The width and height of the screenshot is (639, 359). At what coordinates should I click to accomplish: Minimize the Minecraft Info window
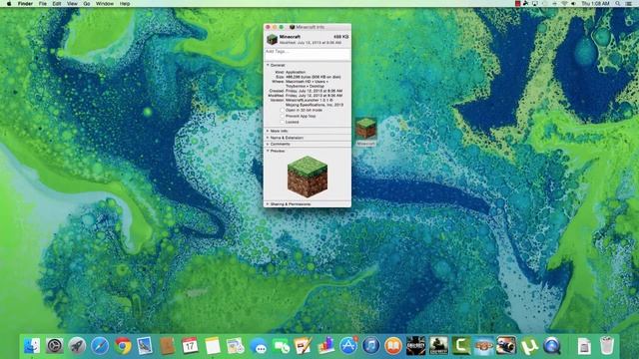click(275, 27)
